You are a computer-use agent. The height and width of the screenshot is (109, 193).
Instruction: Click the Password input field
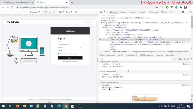point(70,50)
